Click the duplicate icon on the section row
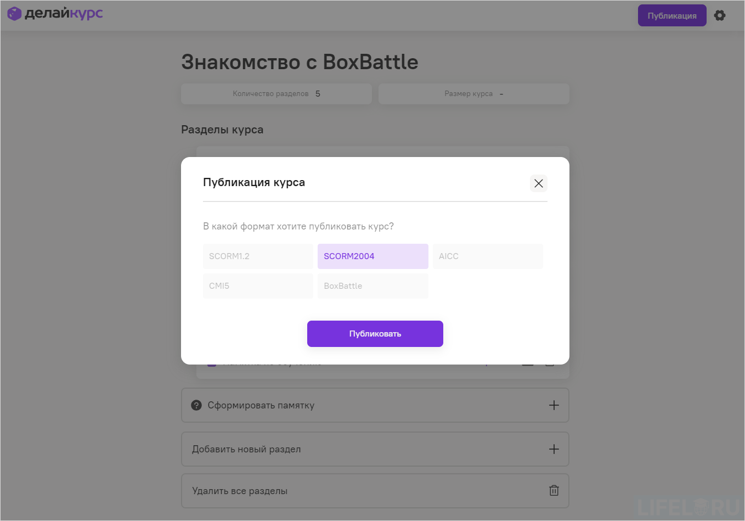 527,361
